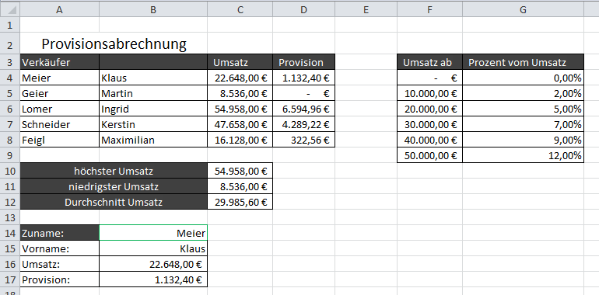This screenshot has width=599, height=295.
Task: Select Geier's empty provision cell showing - €
Action: pos(303,93)
